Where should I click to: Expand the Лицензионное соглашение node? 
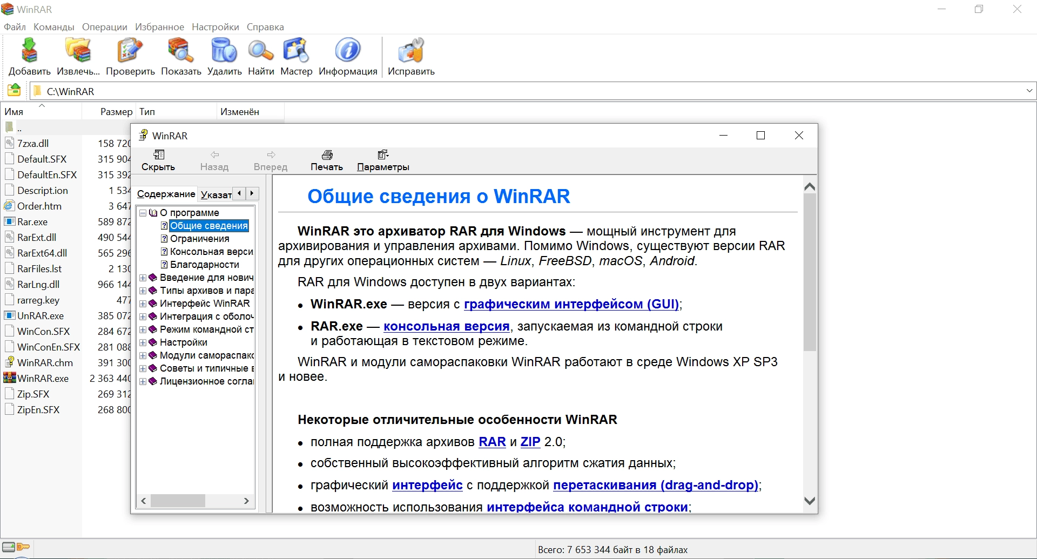143,381
